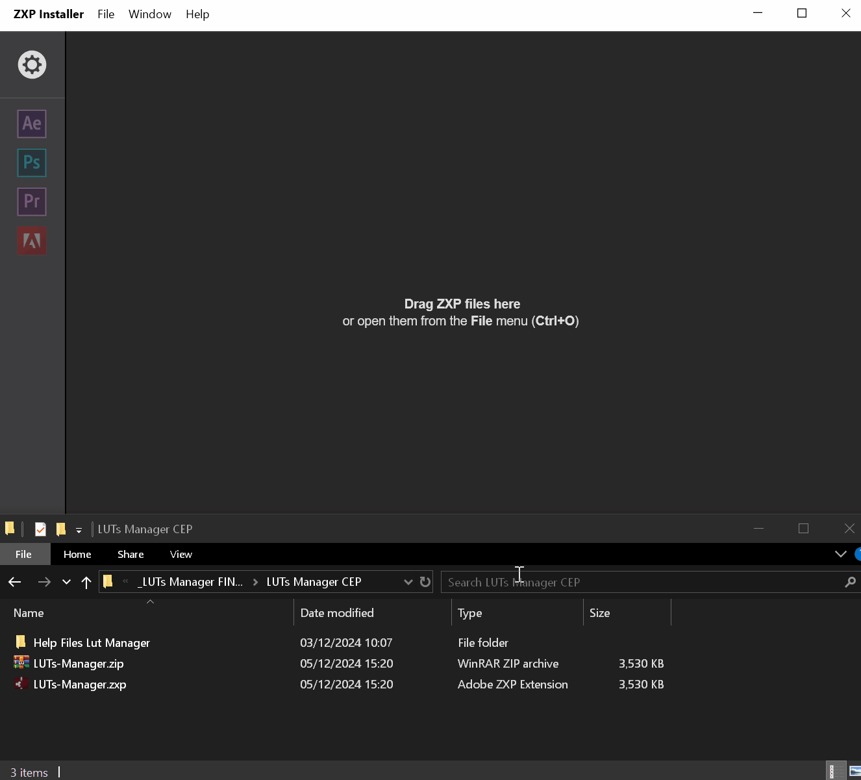Select the Illustrator icon in ZXP Installer sidebar
Screen dimensions: 861x780
[31, 240]
